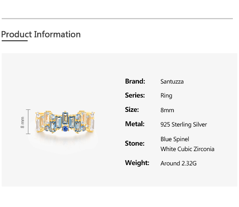Image resolution: width=239 pixels, height=207 pixels.
Task: Click the 925 Sterling Silver text
Action: click(184, 124)
